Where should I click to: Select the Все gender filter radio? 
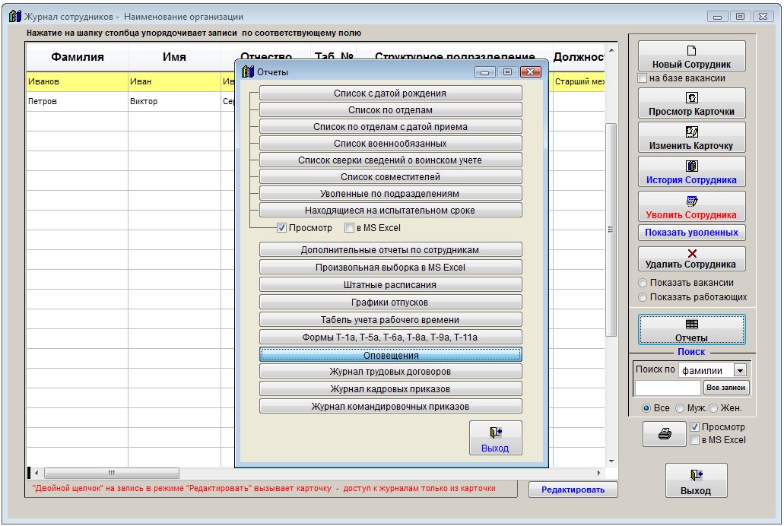pos(646,408)
